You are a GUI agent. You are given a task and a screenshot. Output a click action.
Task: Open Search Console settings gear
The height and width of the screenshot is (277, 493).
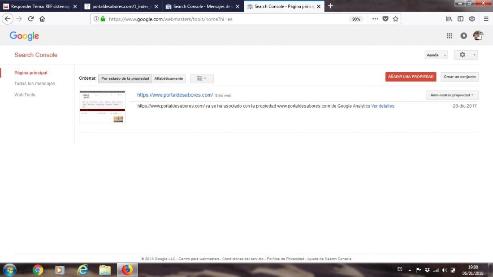pos(462,55)
